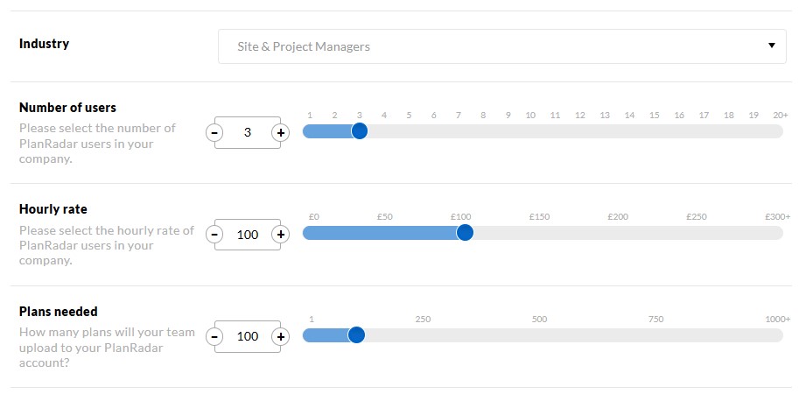The image size is (806, 408).
Task: Reduce Plans needed with minus icon
Action: coord(214,337)
